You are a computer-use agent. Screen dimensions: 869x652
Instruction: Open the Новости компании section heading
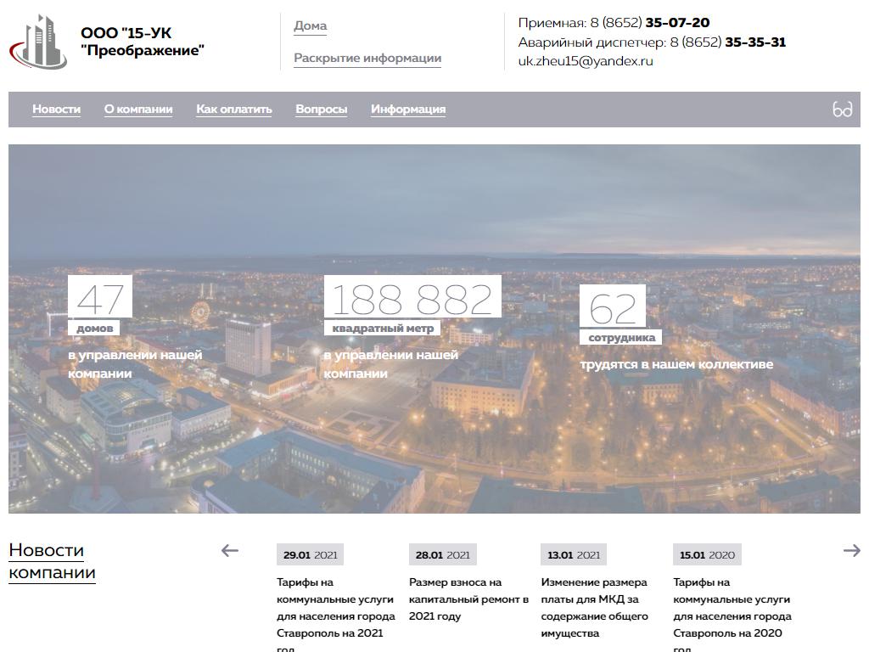[x=52, y=561]
